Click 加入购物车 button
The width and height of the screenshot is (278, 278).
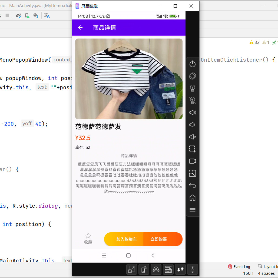pyautogui.click(x=124, y=239)
